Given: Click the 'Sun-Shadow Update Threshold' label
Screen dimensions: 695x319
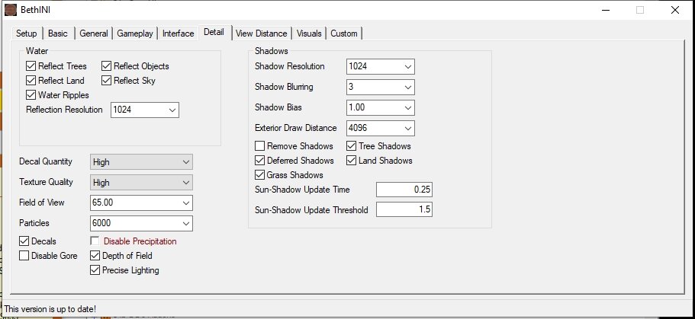Looking at the screenshot, I should (x=311, y=209).
